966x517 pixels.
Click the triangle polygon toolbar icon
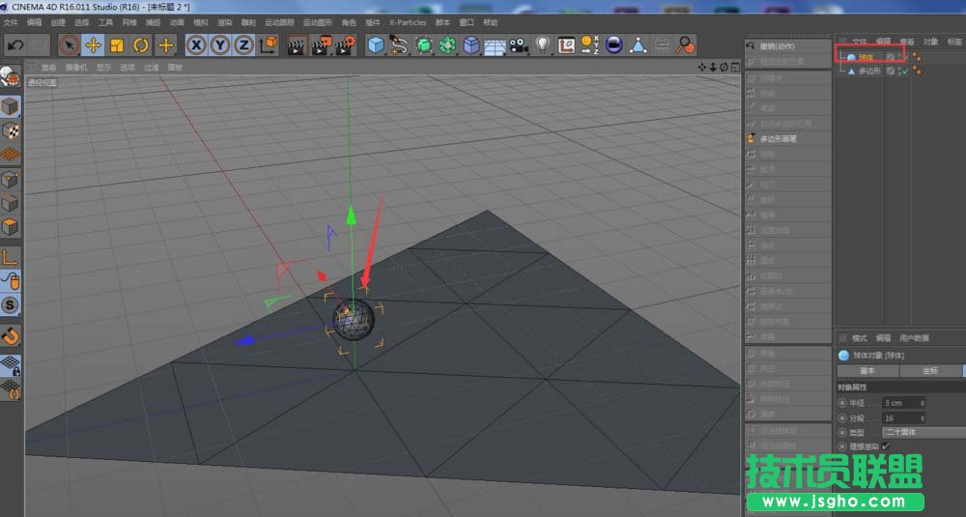point(639,45)
